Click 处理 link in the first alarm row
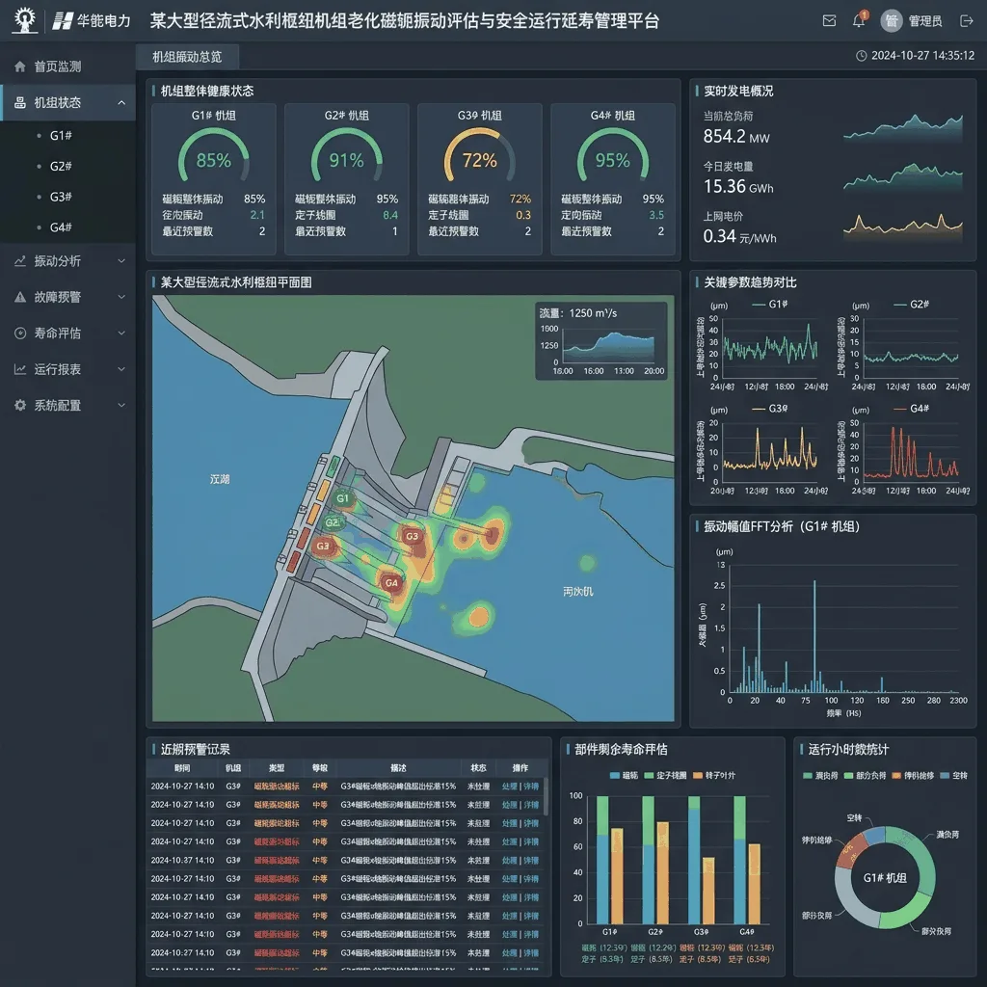The height and width of the screenshot is (987, 987). 509,787
